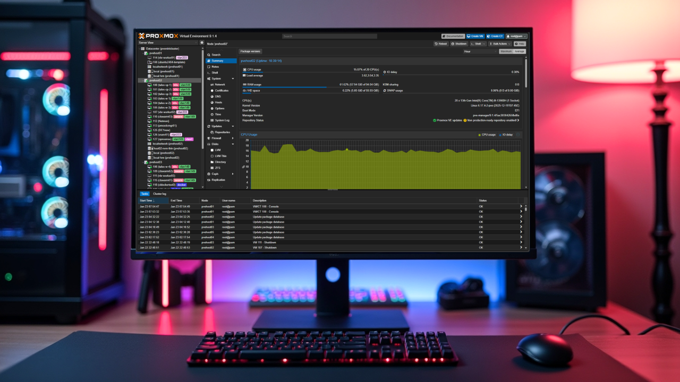Open the Search menu item icon
Screen dimensions: 680x382
[x=209, y=55]
